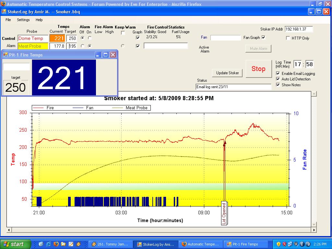Image resolution: width=332 pixels, height=249 pixels.
Task: Uncheck Enable Email Logging
Action: (278, 74)
